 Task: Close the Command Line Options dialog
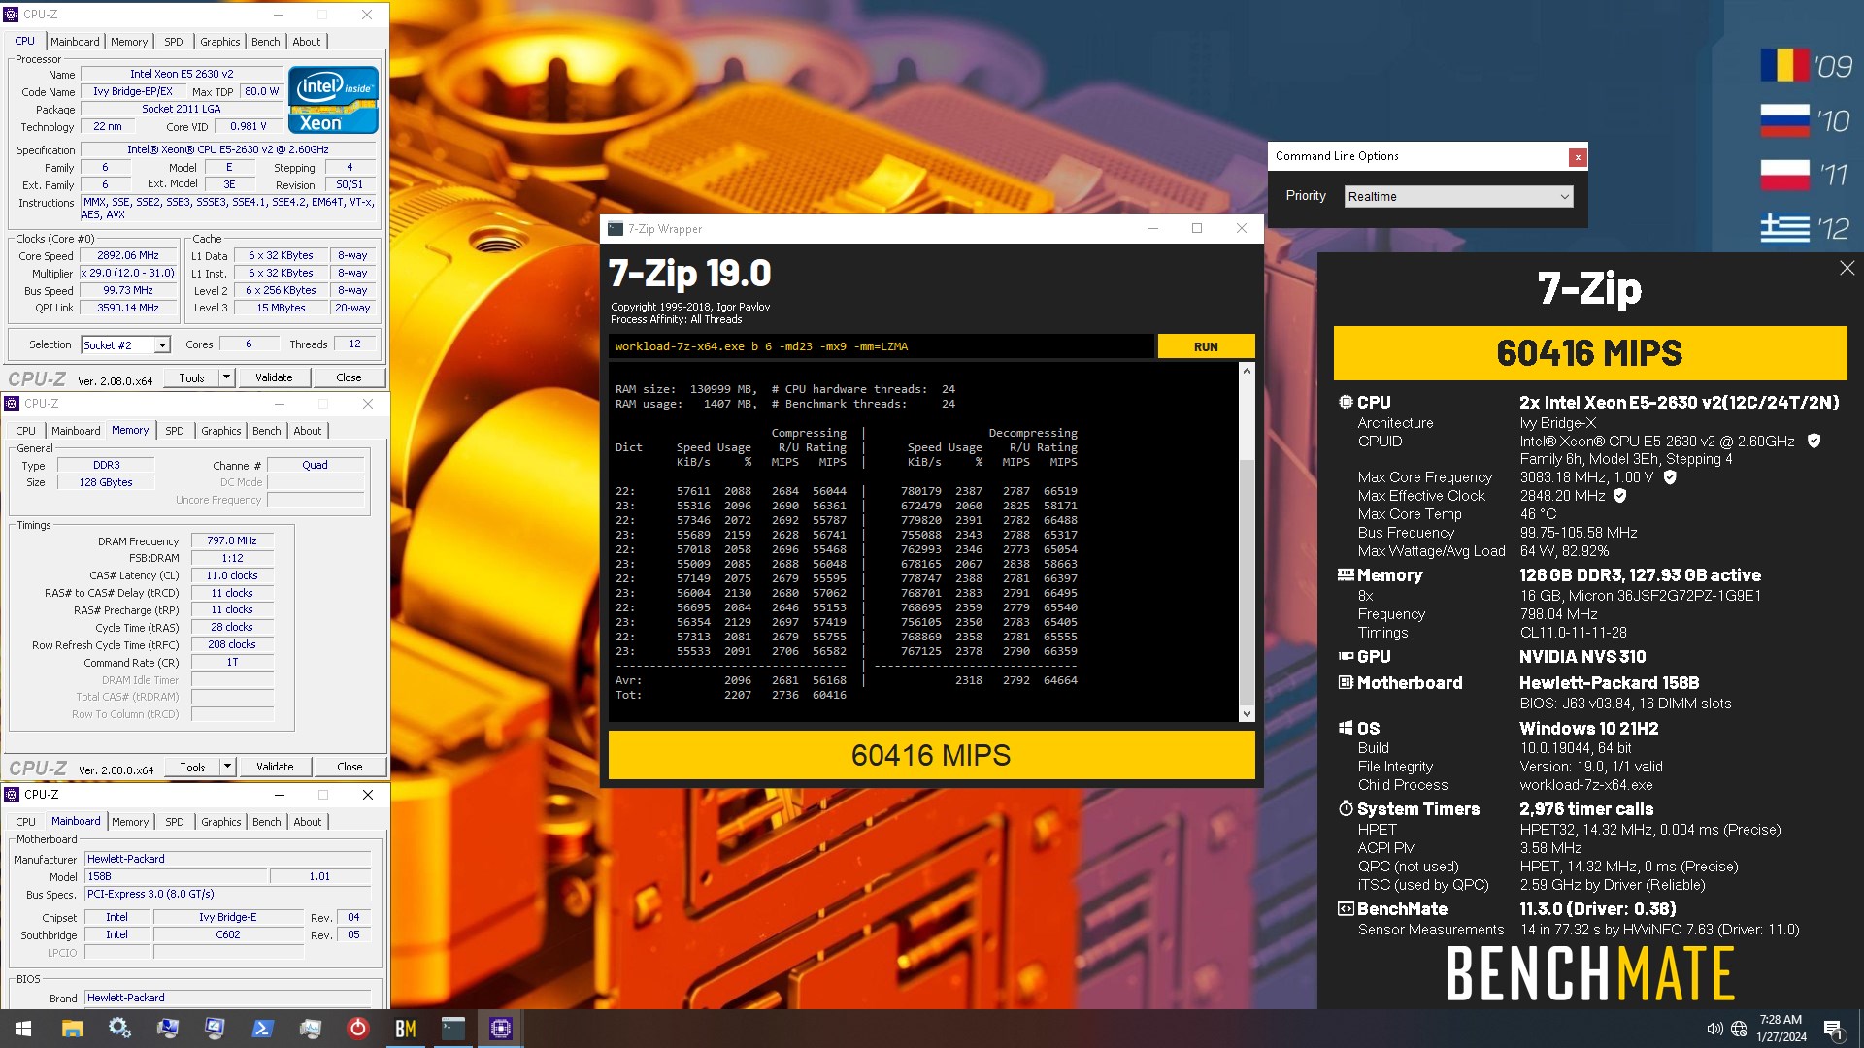point(1578,157)
